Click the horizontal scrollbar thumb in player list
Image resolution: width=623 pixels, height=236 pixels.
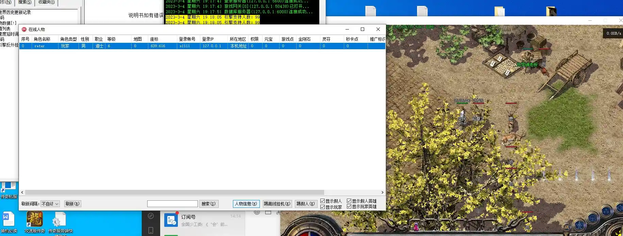tap(174, 192)
